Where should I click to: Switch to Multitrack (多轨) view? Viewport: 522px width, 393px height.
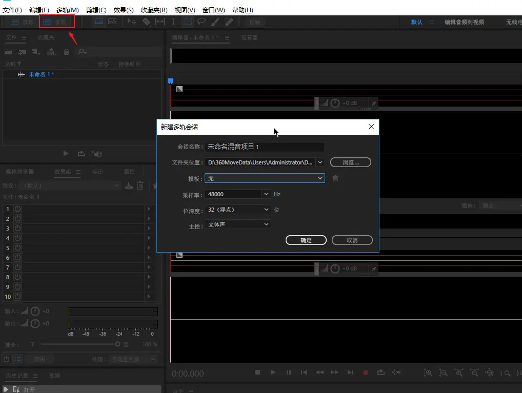56,22
